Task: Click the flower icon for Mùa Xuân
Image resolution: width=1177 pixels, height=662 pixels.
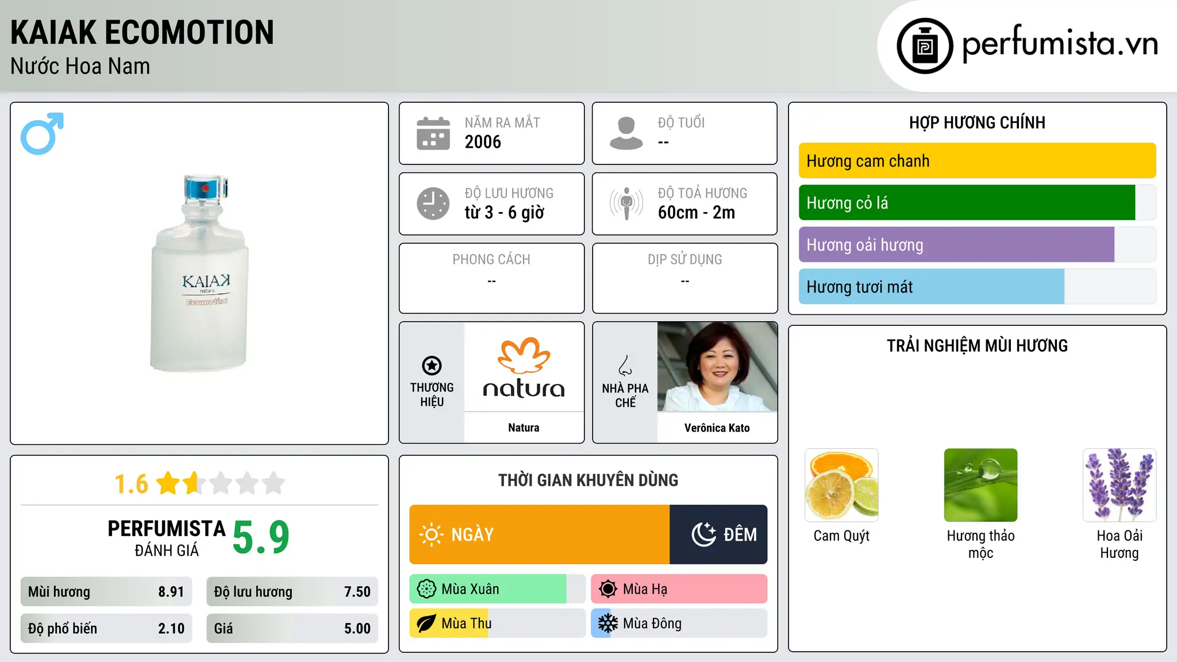Action: click(426, 589)
